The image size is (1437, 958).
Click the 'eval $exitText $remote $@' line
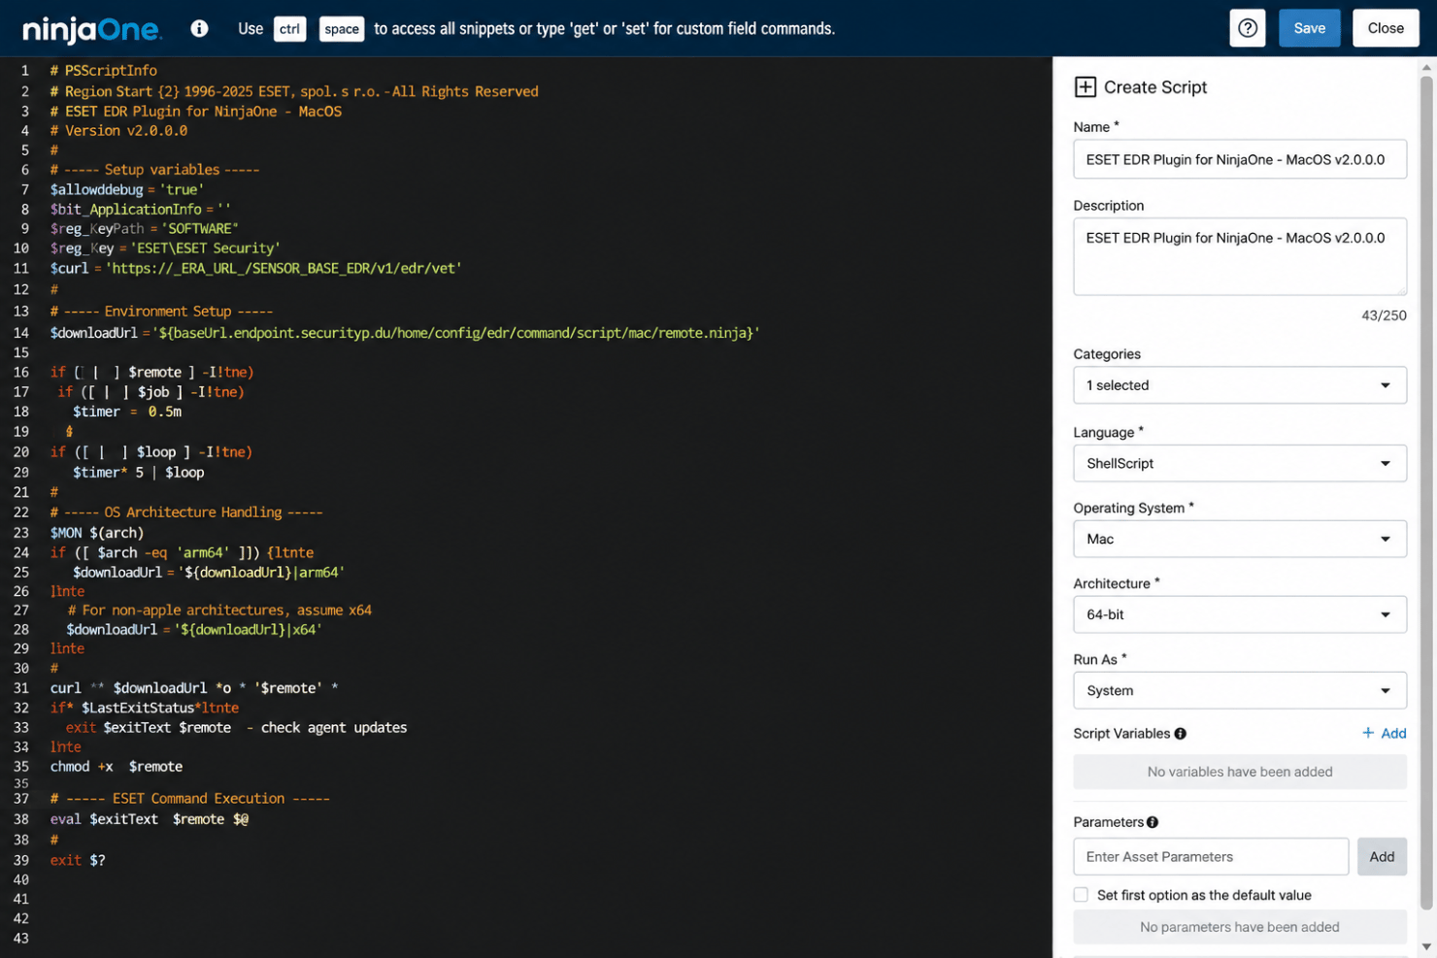[150, 819]
